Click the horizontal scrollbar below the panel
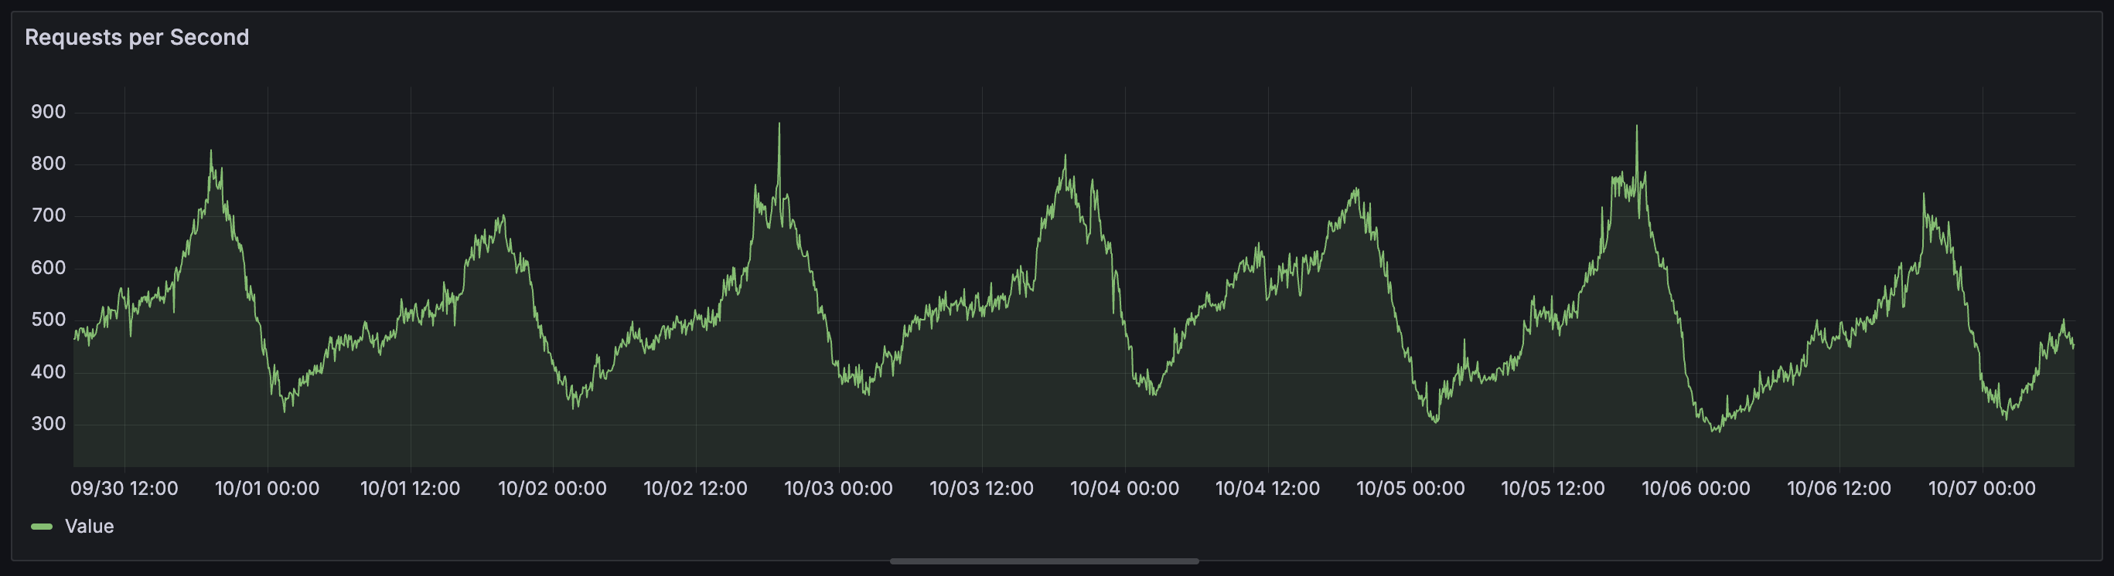 [1044, 561]
